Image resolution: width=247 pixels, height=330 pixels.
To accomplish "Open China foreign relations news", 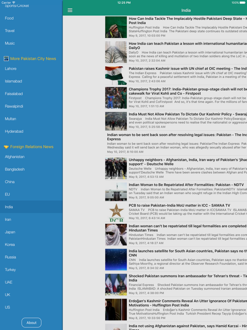I will [x=31, y=182].
